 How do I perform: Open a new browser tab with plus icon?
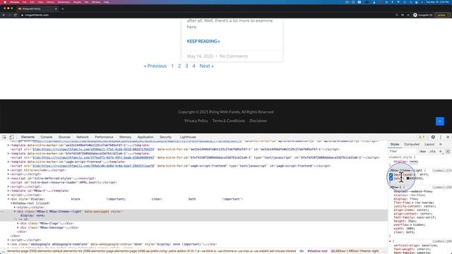pyautogui.click(x=63, y=8)
